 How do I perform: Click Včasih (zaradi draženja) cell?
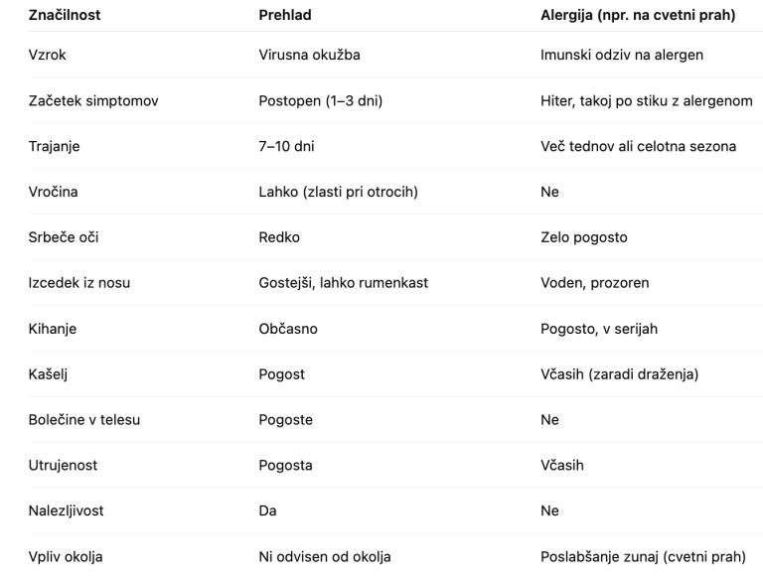[x=617, y=374]
